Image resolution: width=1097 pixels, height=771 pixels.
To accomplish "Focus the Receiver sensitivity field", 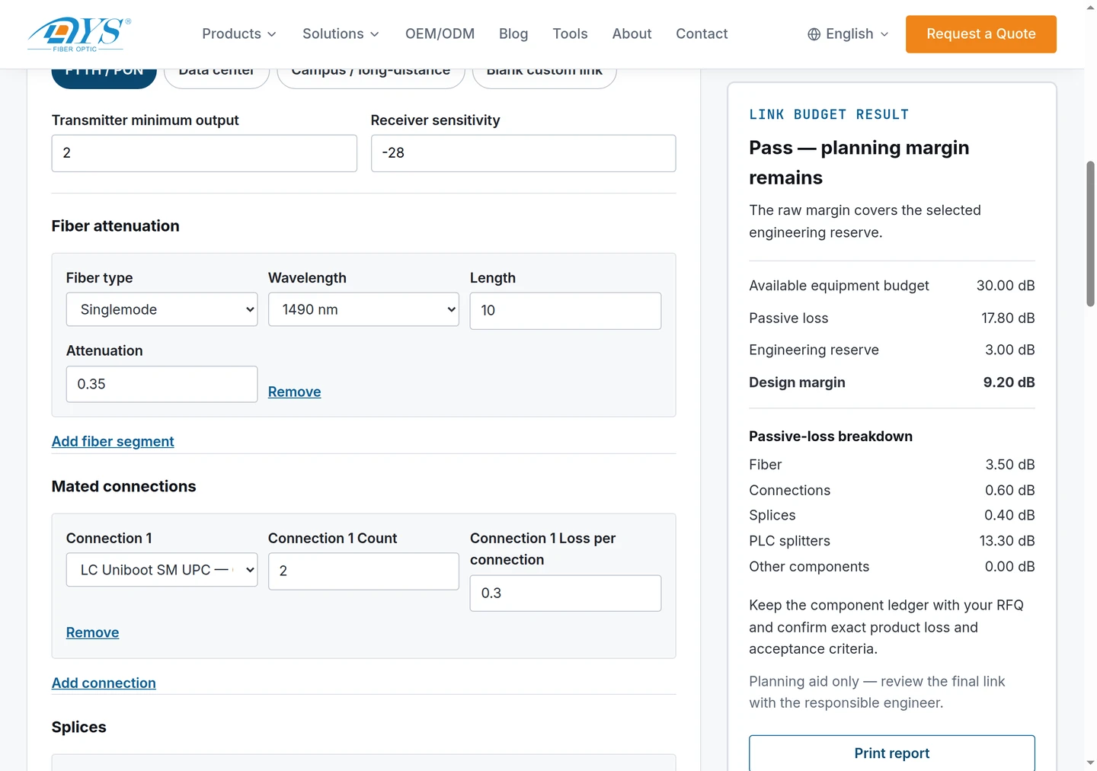I will tap(523, 153).
